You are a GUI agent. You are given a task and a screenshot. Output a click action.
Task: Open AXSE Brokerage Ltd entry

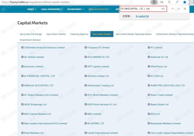35,105
